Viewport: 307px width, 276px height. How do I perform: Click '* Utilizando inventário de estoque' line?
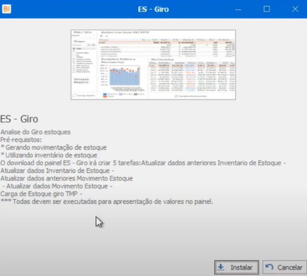49,155
